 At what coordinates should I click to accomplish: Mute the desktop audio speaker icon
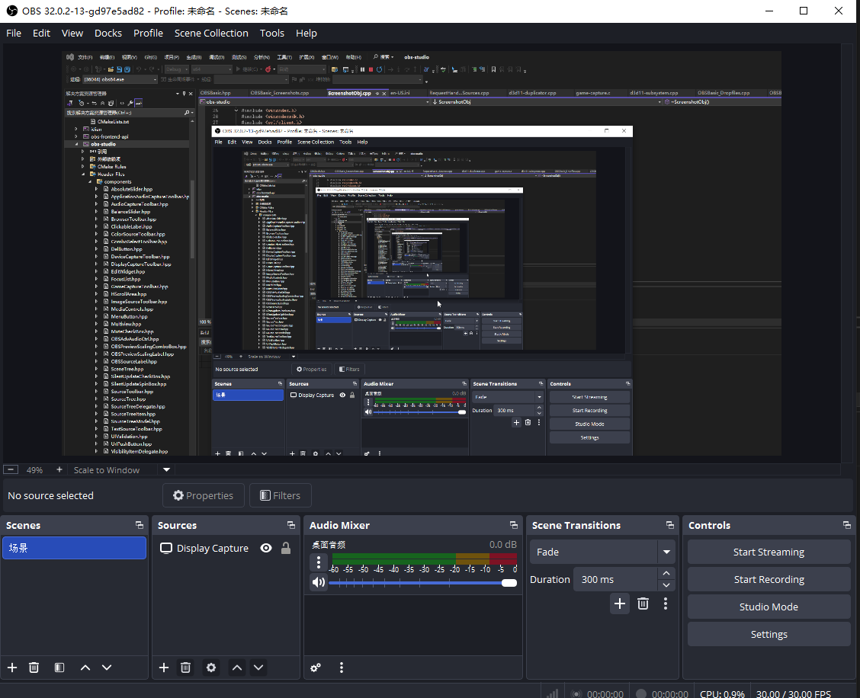tap(319, 582)
